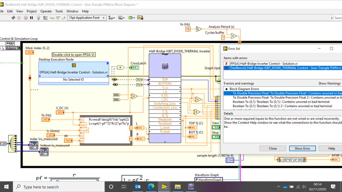342x192 pixels.
Task: Select the [FPGA] Half-Bridge Inverter Control error item
Action: click(x=283, y=64)
